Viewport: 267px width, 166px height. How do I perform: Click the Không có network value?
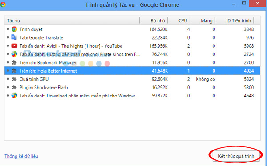[x=205, y=79]
